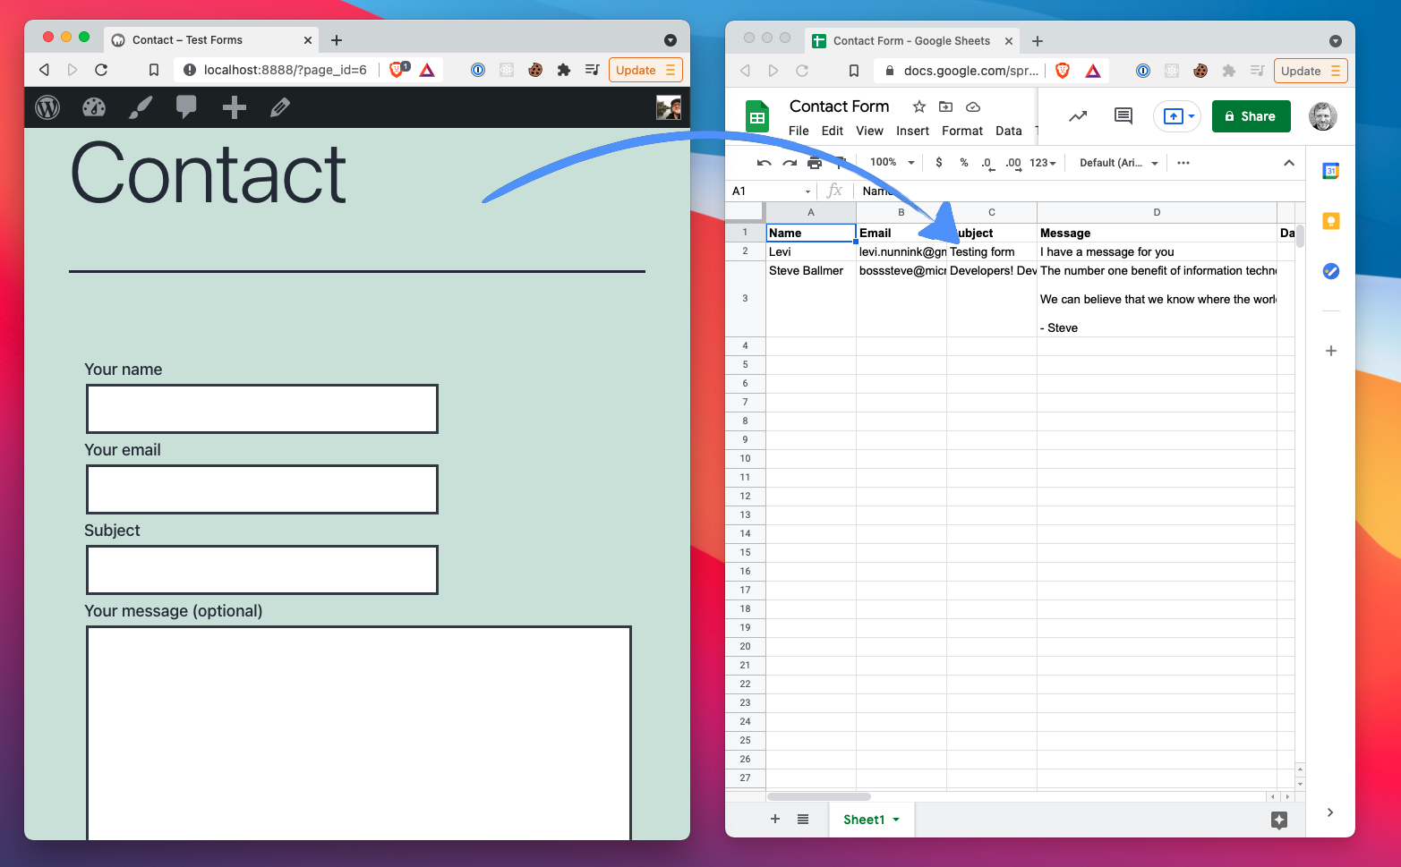1401x867 pixels.
Task: Click into the Your message textarea
Action: [359, 733]
